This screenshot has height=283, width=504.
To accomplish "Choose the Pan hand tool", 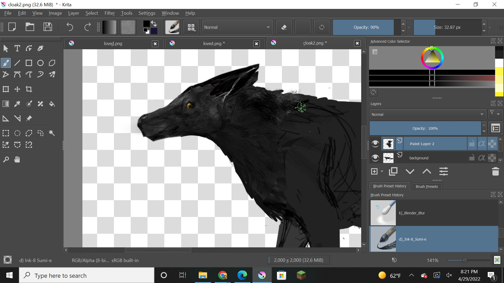I will tap(17, 159).
